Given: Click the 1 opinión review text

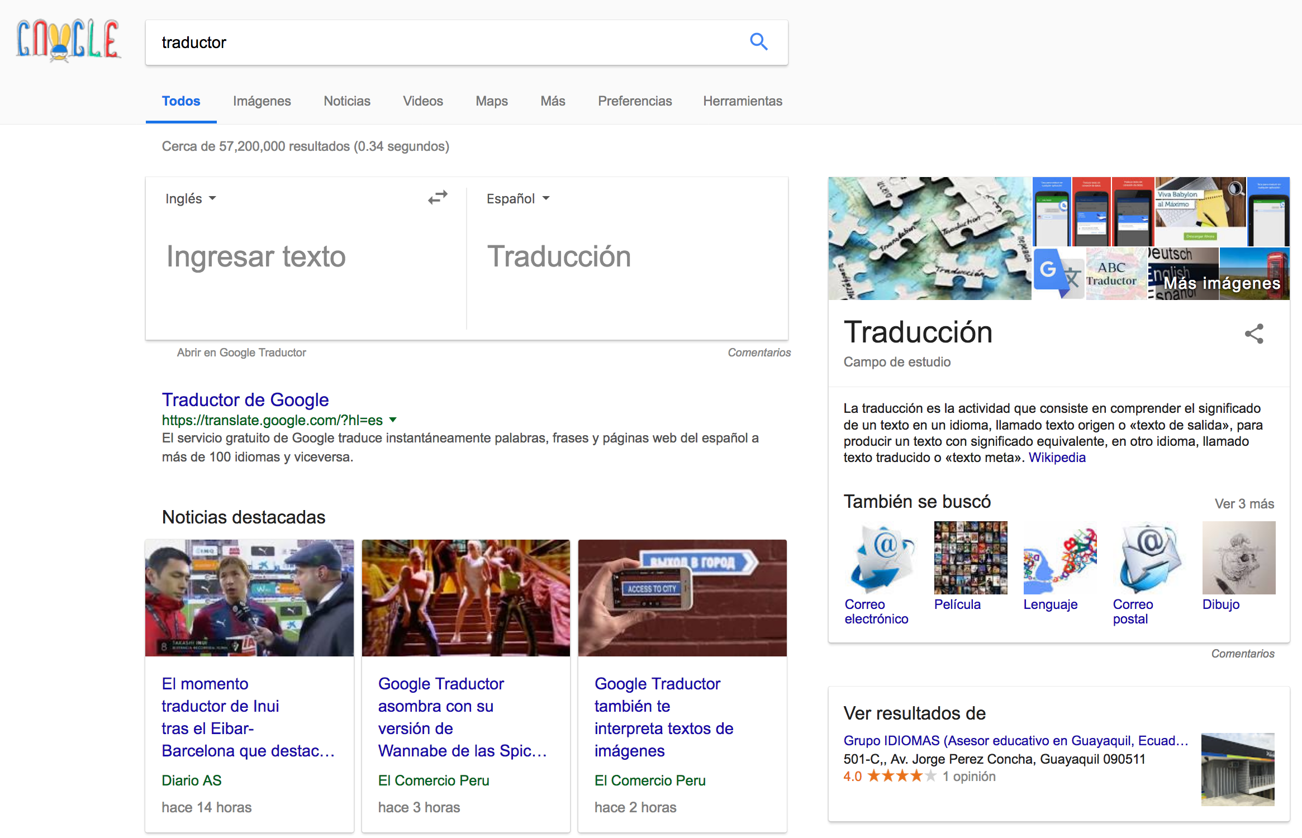Looking at the screenshot, I should [969, 777].
